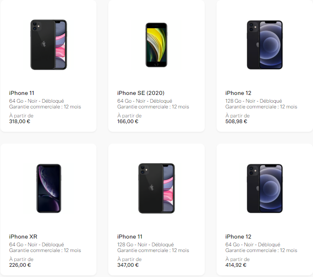Select the 347,00 € price label

(x=128, y=265)
